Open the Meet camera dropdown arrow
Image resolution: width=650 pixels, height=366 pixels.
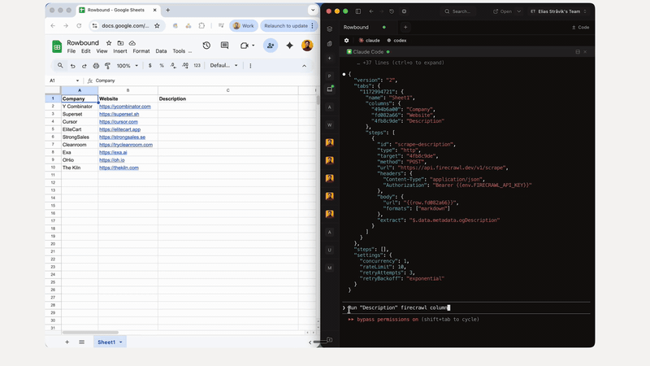pos(253,46)
